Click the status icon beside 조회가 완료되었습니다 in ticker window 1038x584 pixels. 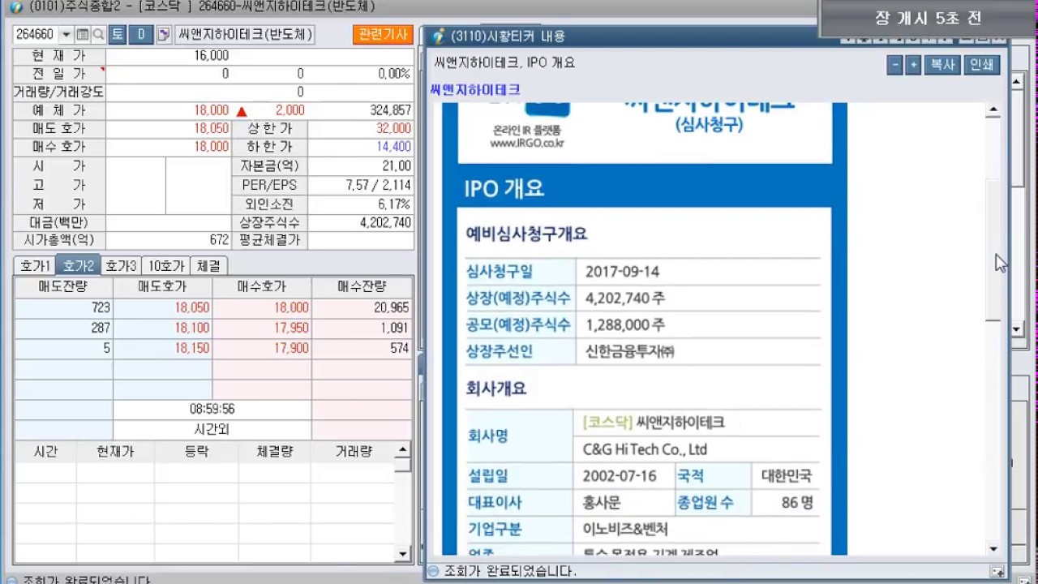pos(433,571)
